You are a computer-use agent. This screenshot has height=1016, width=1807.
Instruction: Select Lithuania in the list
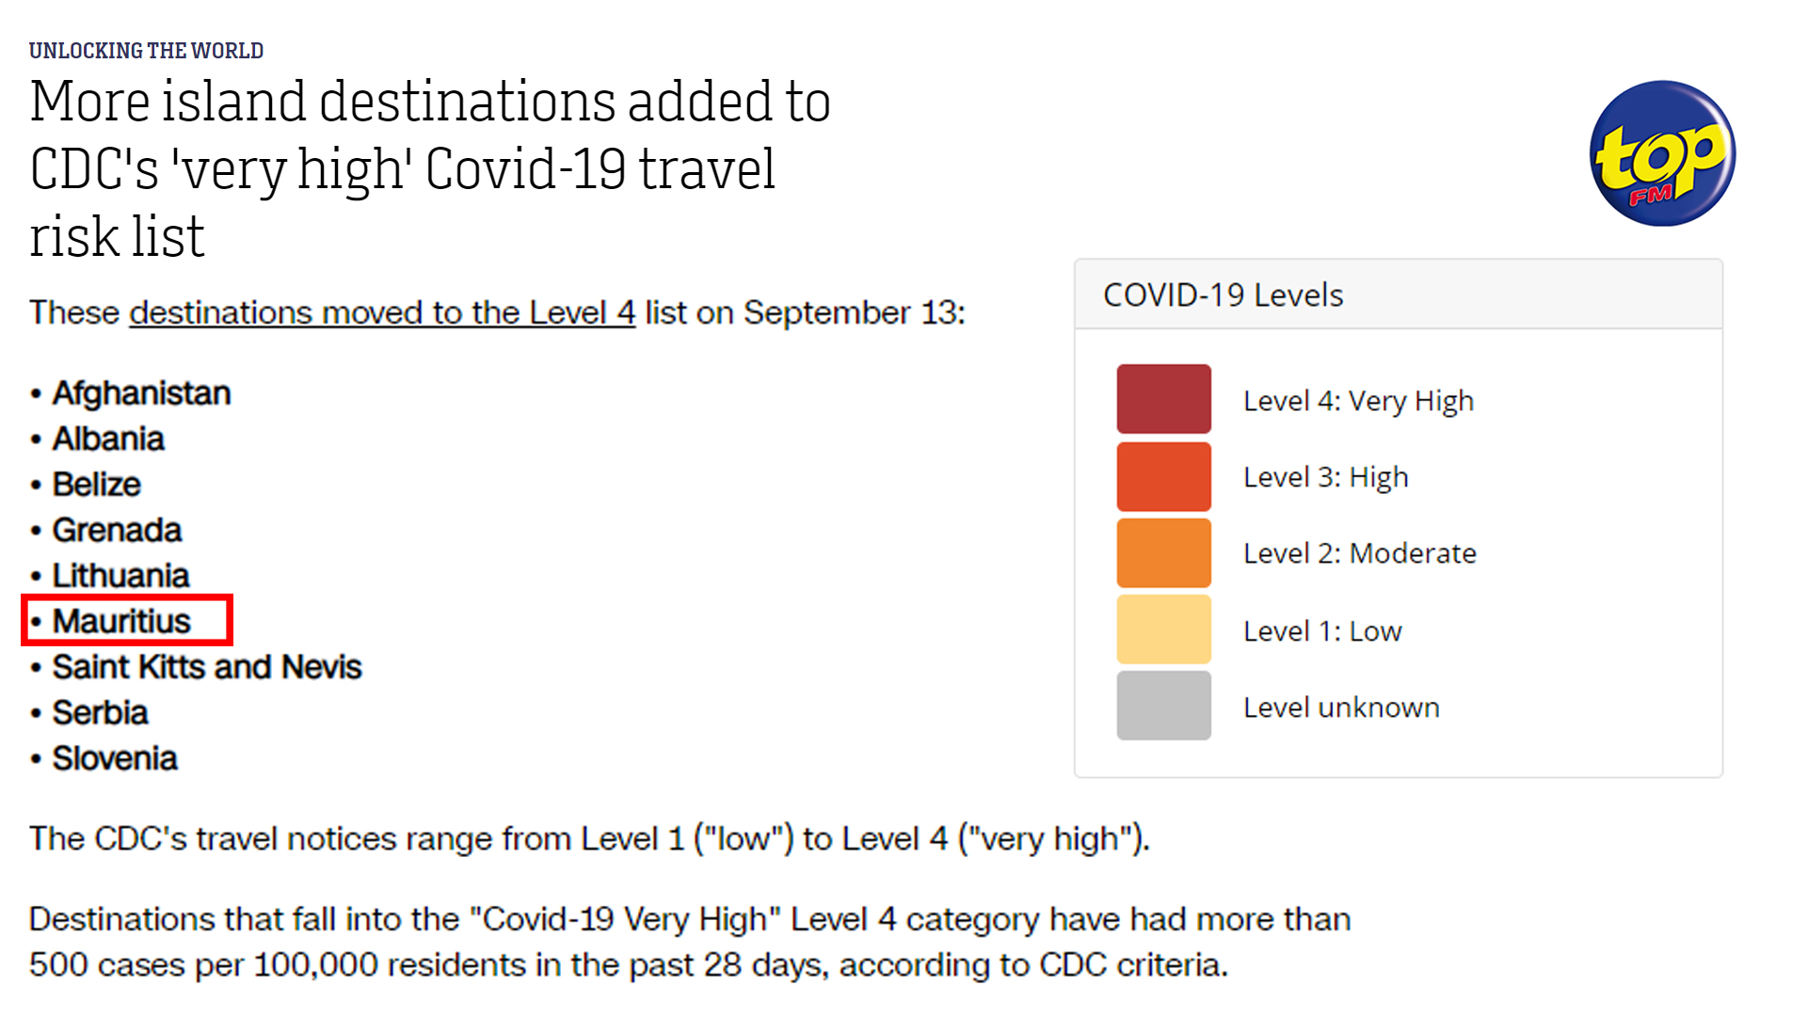[120, 576]
